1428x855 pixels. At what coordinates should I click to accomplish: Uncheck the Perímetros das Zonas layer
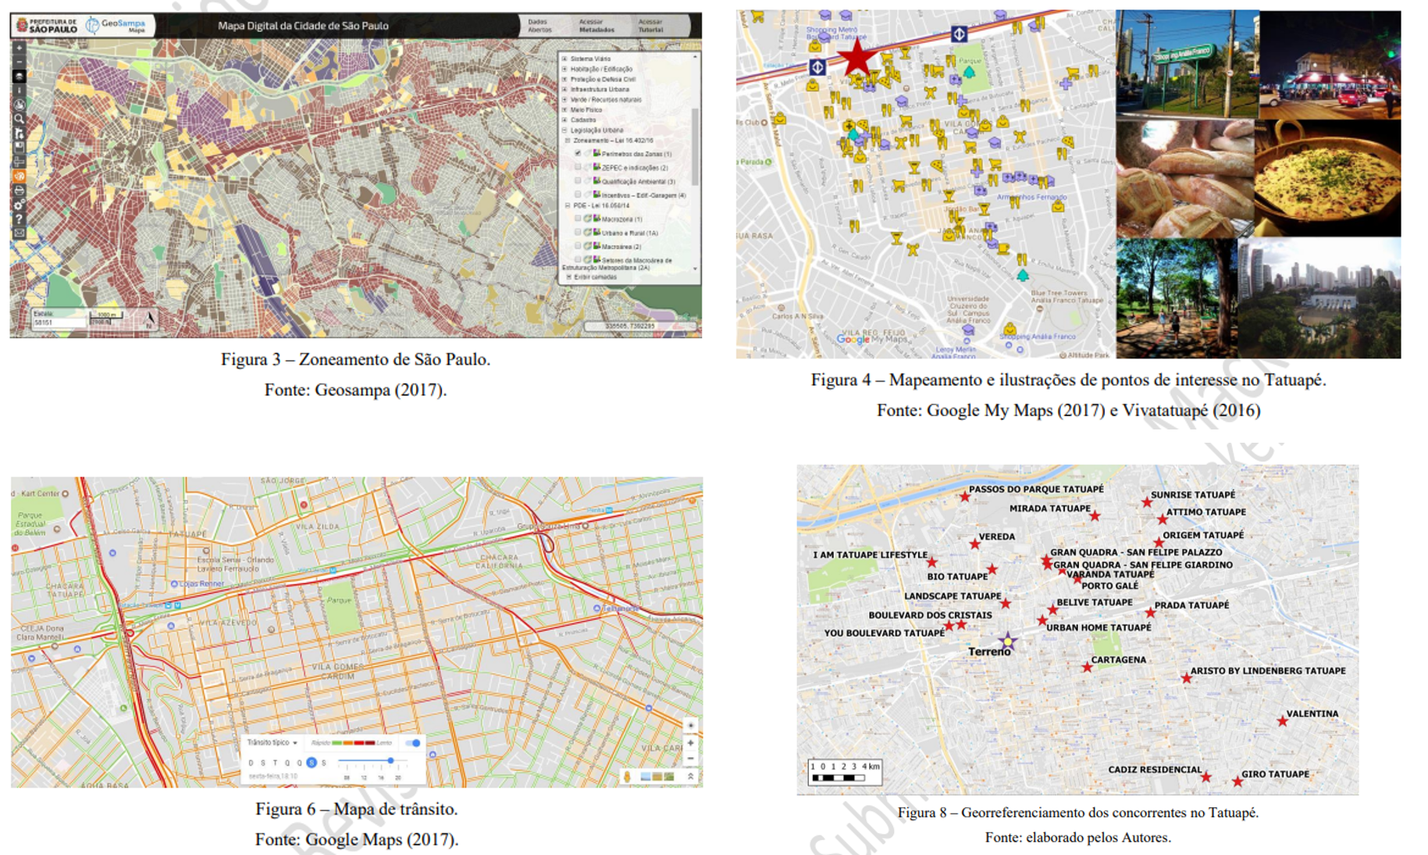pos(578,154)
